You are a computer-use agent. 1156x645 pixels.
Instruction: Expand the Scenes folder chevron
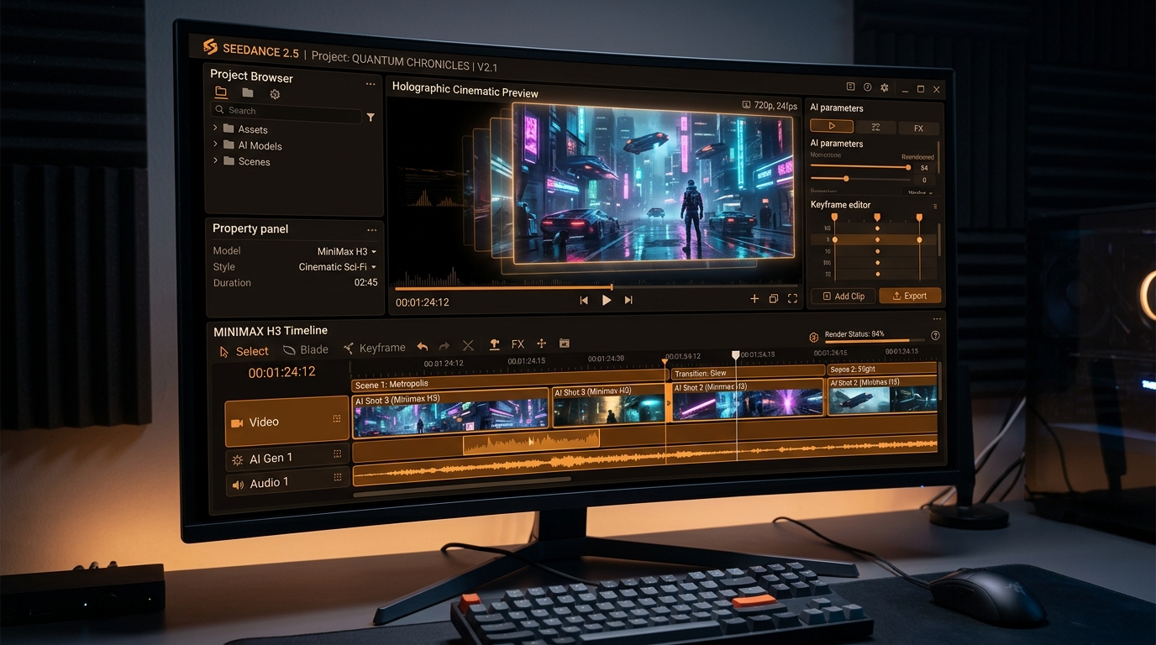[x=215, y=160]
